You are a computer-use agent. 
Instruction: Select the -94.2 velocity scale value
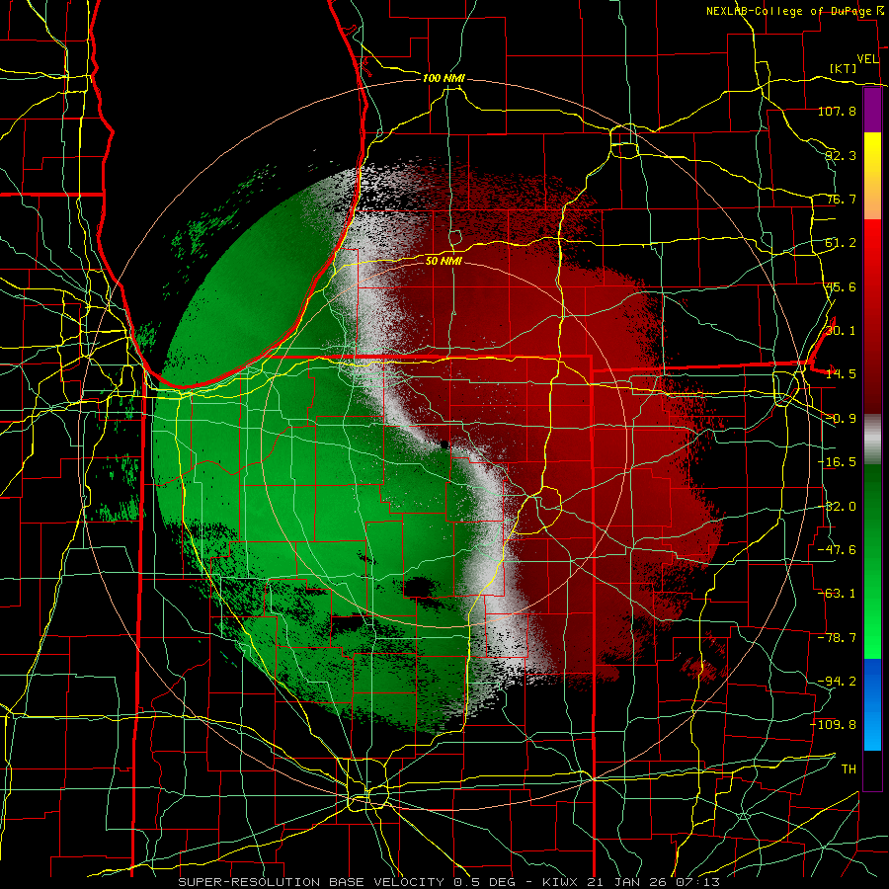click(x=837, y=682)
